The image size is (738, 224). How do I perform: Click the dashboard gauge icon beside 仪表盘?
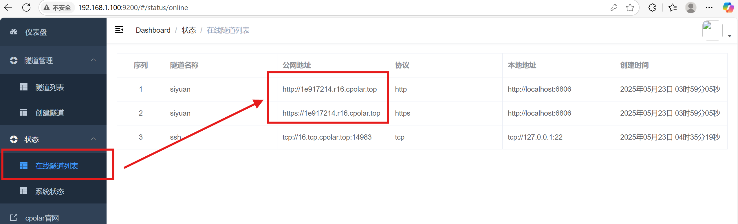click(x=14, y=32)
